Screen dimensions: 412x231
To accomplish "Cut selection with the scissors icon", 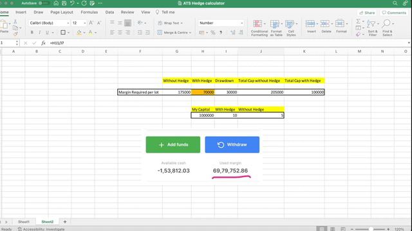I will point(15,22).
